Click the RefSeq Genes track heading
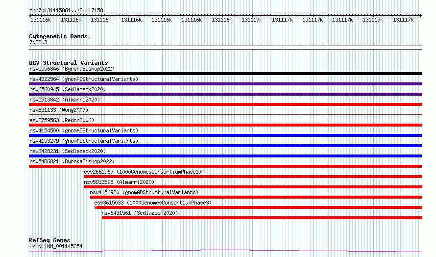Viewport: 436px width, 257px height. 49,240
